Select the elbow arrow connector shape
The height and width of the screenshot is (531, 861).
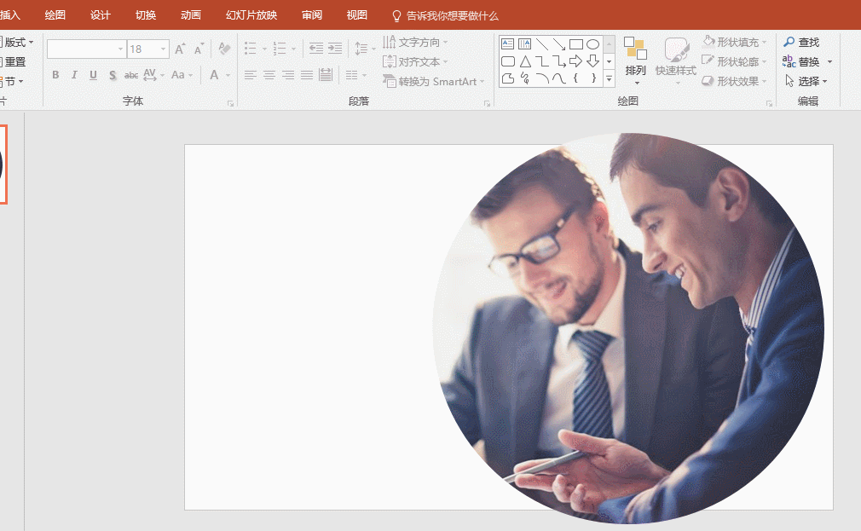pyautogui.click(x=559, y=61)
